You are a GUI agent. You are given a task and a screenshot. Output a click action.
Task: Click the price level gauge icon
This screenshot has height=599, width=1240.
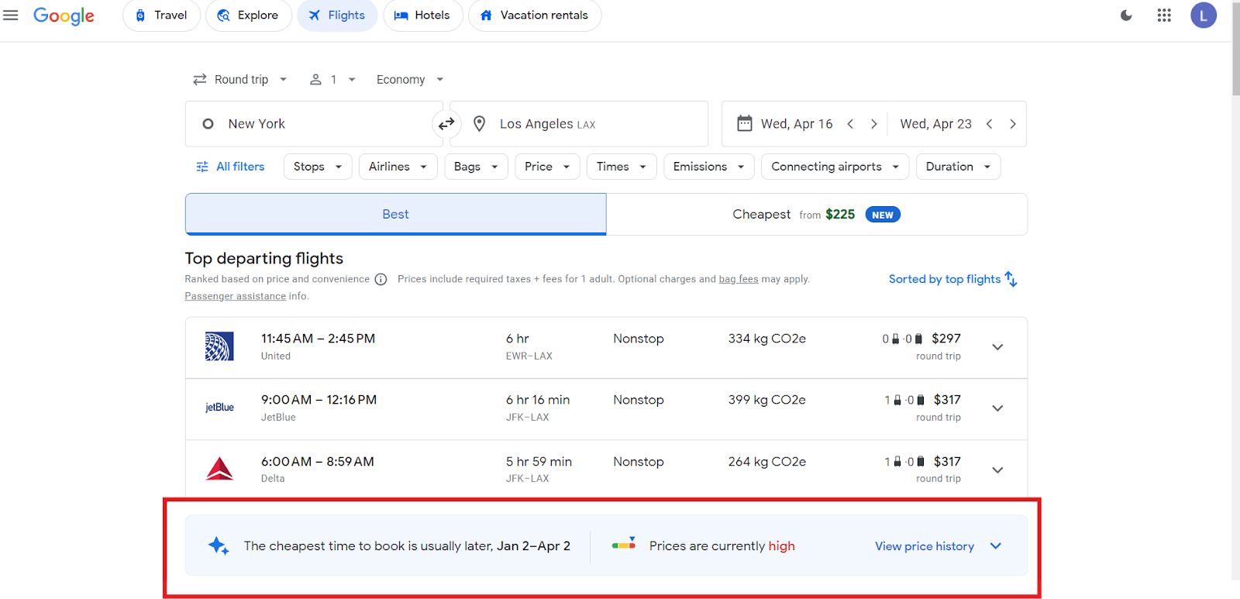(624, 544)
